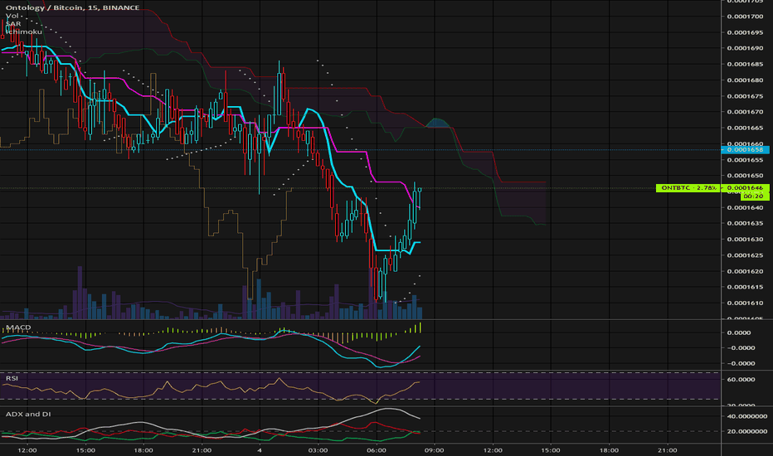Click the 0.0001685 price axis label
Image resolution: width=773 pixels, height=456 pixels.
(745, 64)
